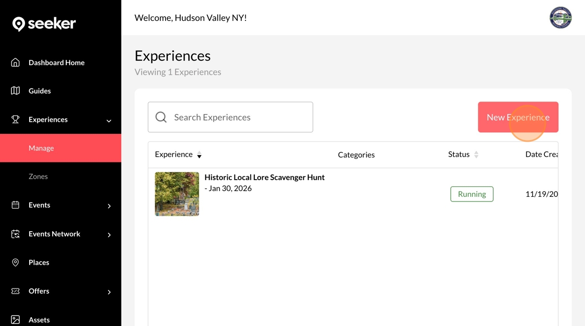Open Dashboard Home via house icon

[x=16, y=62]
